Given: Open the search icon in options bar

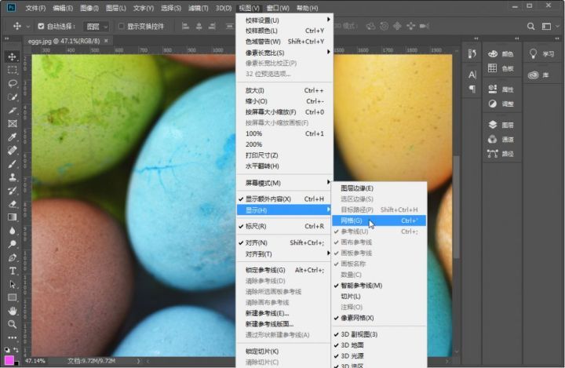Looking at the screenshot, I should pos(530,27).
